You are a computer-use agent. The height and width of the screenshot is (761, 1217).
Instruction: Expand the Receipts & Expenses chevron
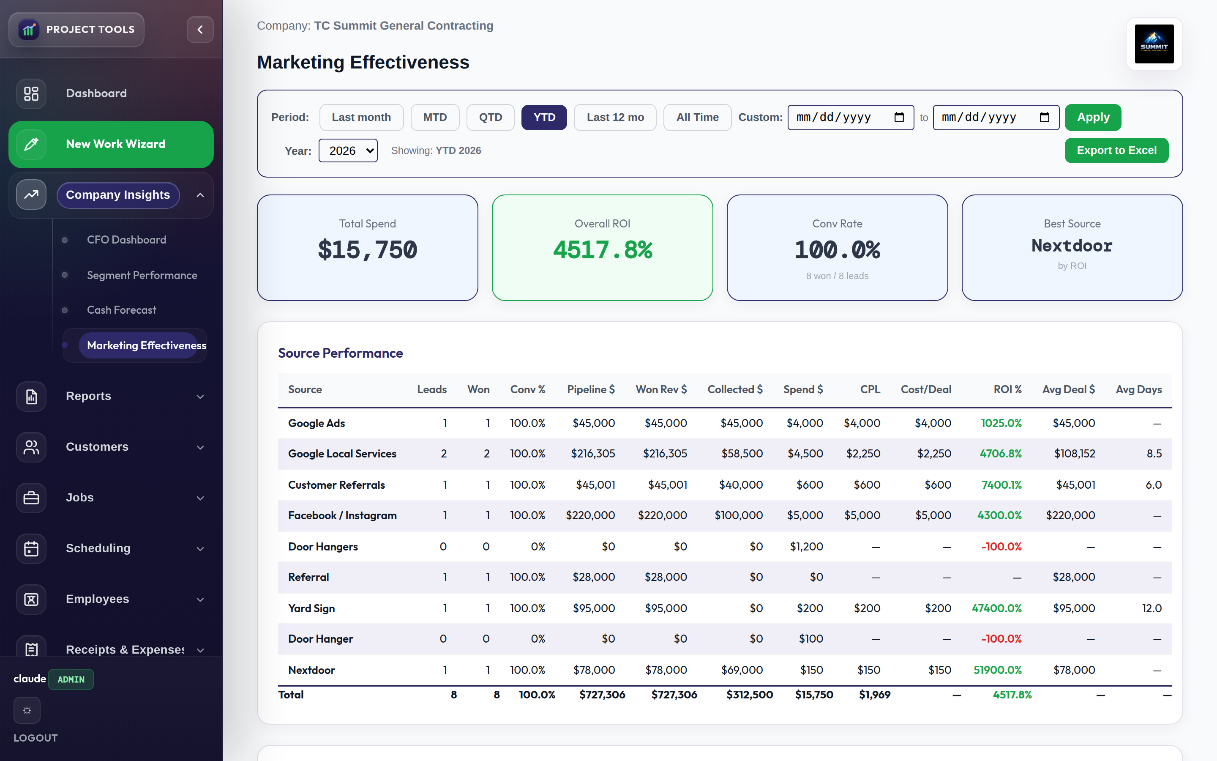[200, 650]
